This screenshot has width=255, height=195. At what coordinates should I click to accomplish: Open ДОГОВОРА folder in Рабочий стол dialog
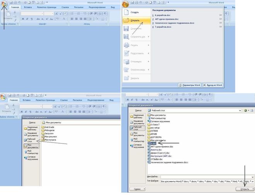pos(154,137)
